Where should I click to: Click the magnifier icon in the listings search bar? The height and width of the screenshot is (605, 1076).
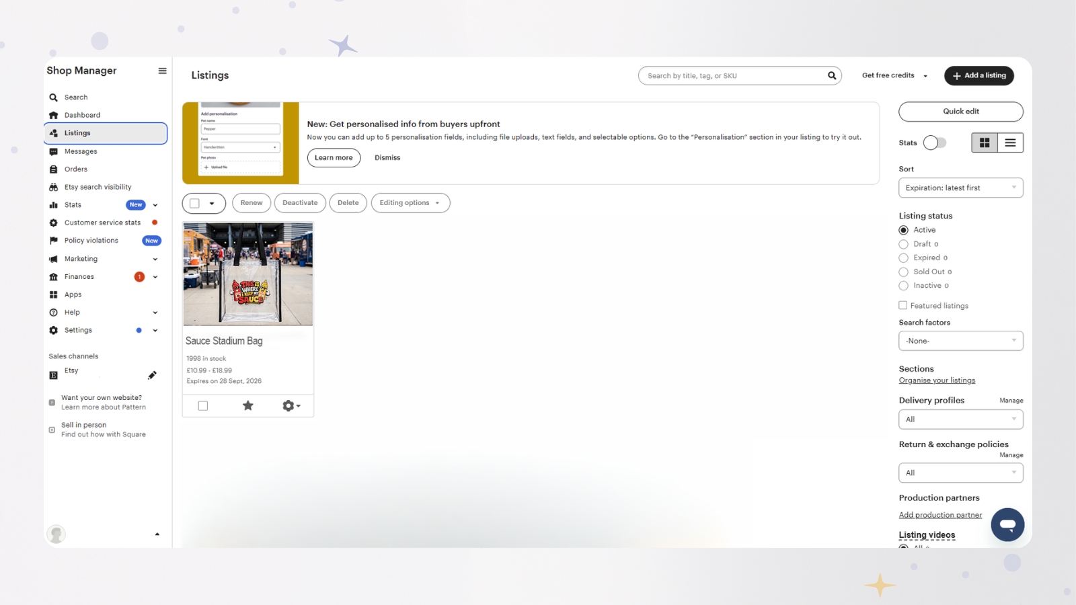(832, 76)
